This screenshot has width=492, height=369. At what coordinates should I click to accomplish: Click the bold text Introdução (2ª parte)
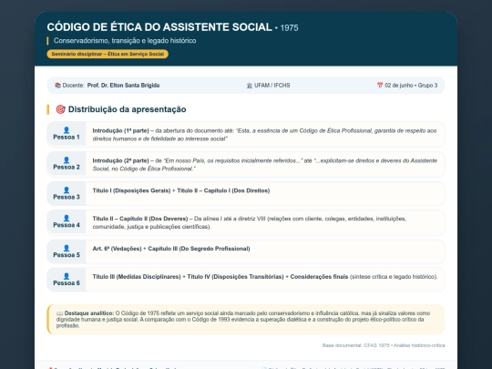[x=120, y=160]
